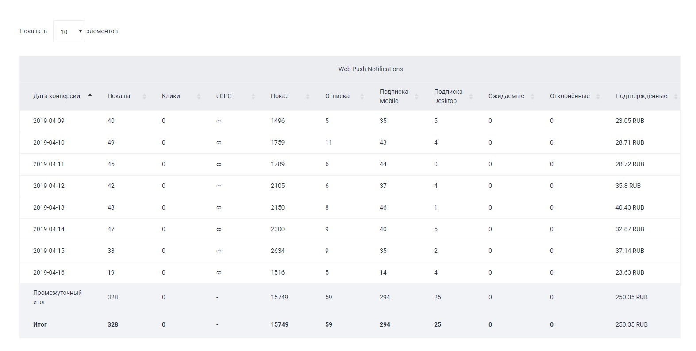Viewport: 696px width, 351px height.
Task: Select the 2019-04-09 date row
Action: click(49, 121)
